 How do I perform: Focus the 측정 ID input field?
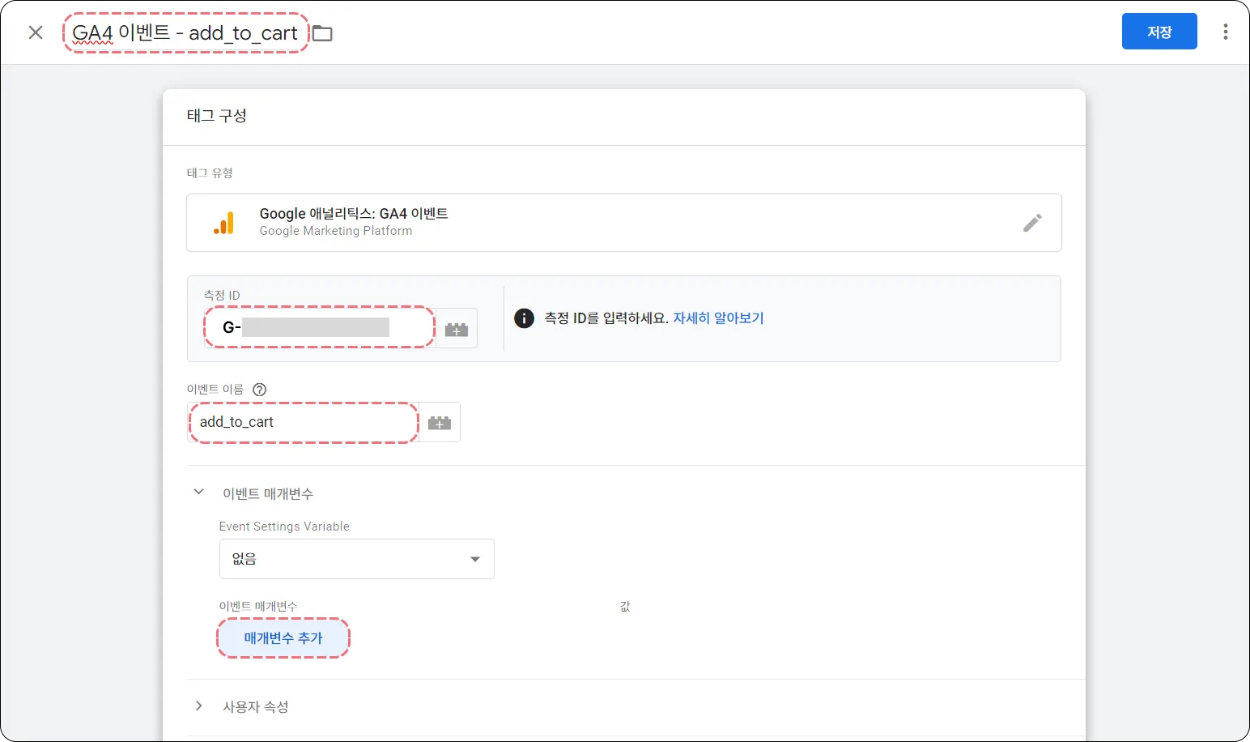(319, 327)
